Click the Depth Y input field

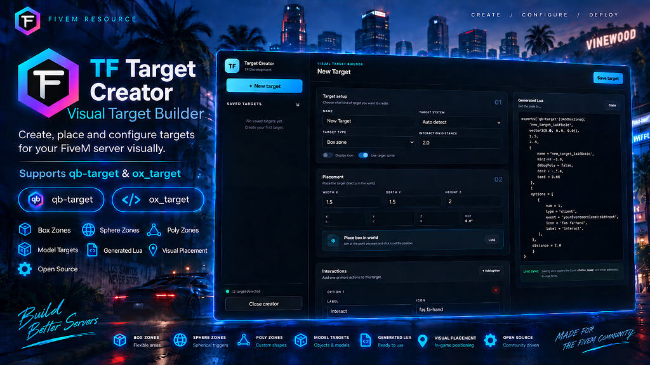click(413, 202)
